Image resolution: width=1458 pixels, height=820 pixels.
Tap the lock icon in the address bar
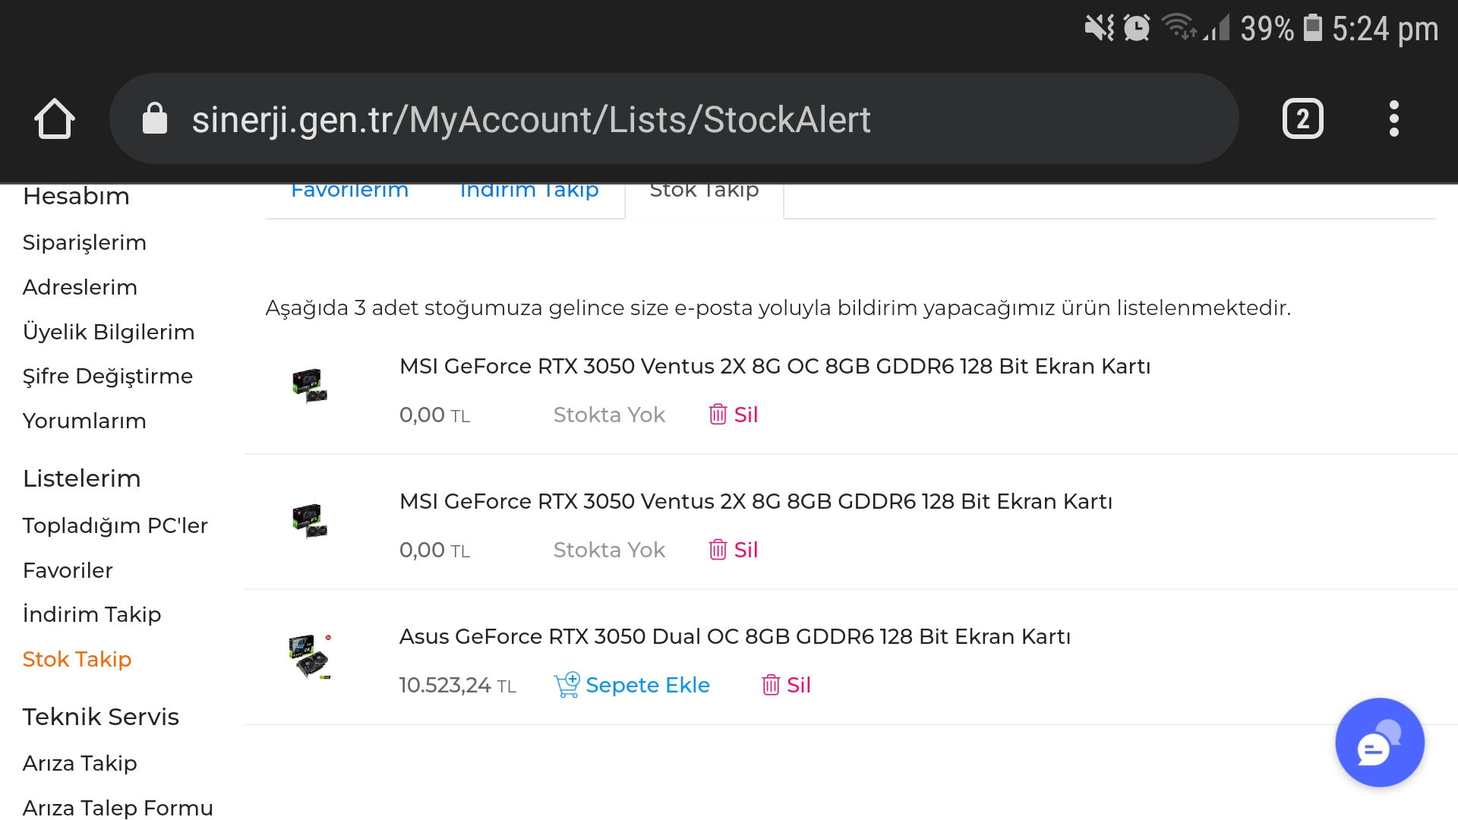pyautogui.click(x=155, y=119)
